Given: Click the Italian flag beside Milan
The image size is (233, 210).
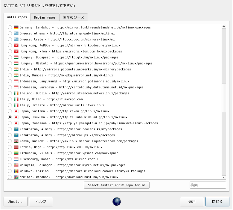Looking at the screenshot, I should 16,99.
